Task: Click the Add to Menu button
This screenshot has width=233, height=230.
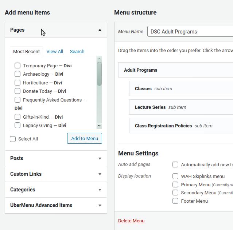Action: (x=85, y=138)
